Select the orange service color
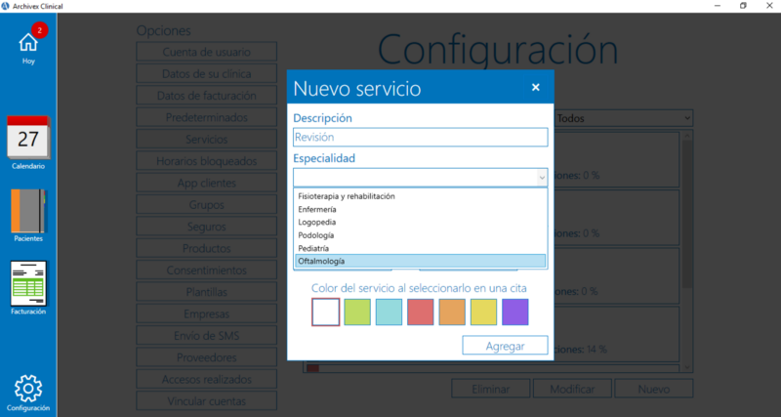Screen dimensions: 781x417 [452, 312]
